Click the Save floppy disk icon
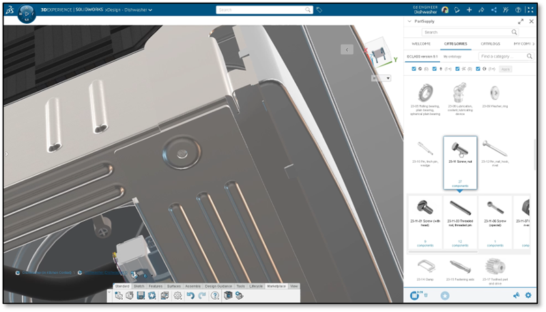 [141, 296]
